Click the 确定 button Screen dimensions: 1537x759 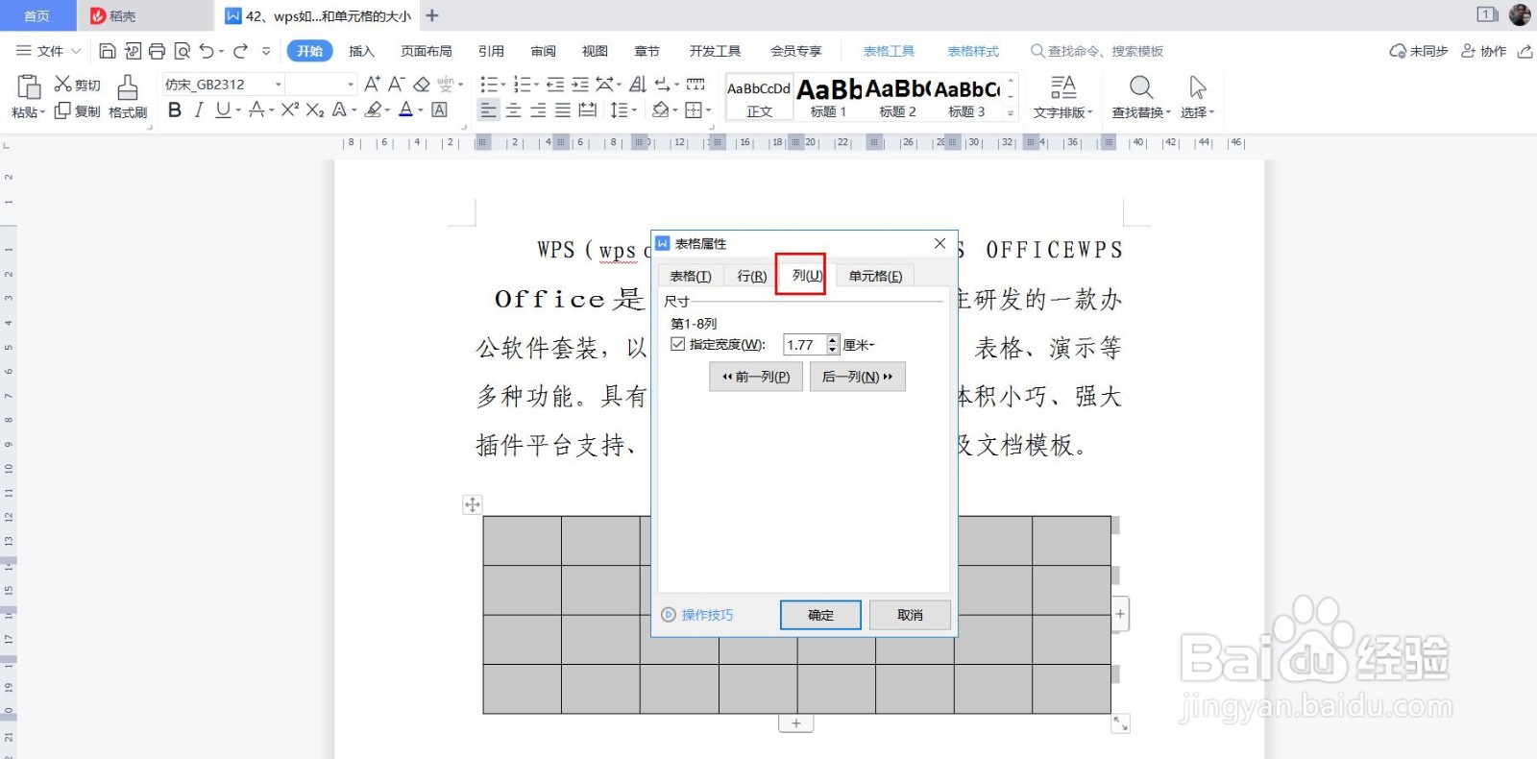coord(820,615)
